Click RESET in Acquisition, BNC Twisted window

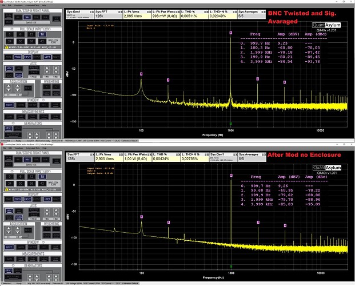tap(28, 88)
